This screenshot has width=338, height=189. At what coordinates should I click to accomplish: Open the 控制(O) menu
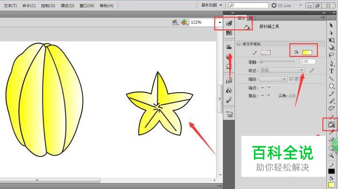pos(48,5)
